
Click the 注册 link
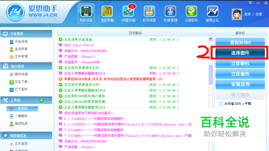[x=259, y=14]
